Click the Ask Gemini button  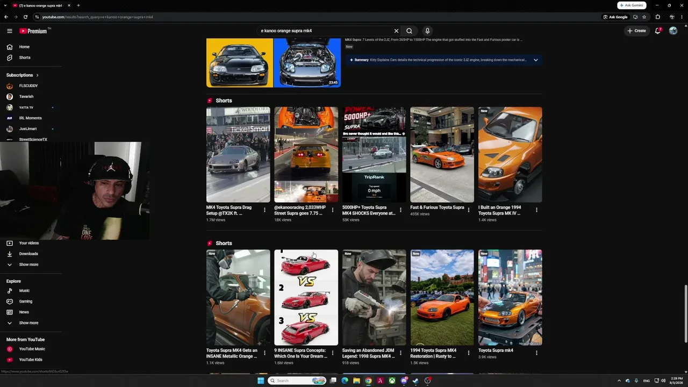632,5
